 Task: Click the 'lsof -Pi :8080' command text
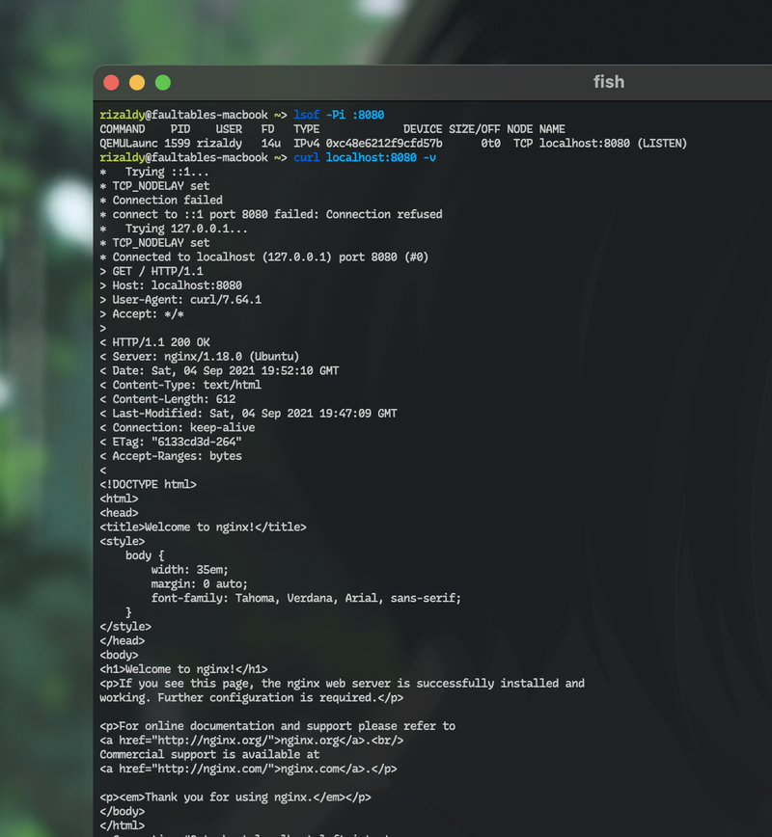(x=339, y=115)
